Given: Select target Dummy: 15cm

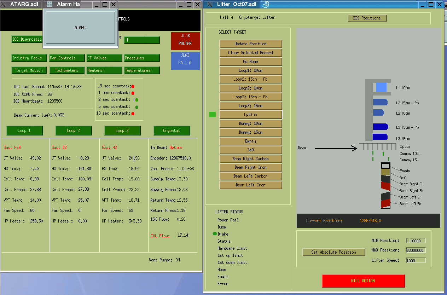Looking at the screenshot, I should 251,132.
